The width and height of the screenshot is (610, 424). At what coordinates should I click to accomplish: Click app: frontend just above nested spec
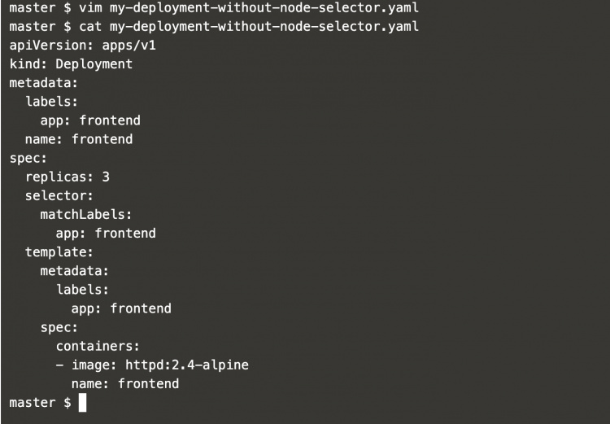[x=121, y=308]
